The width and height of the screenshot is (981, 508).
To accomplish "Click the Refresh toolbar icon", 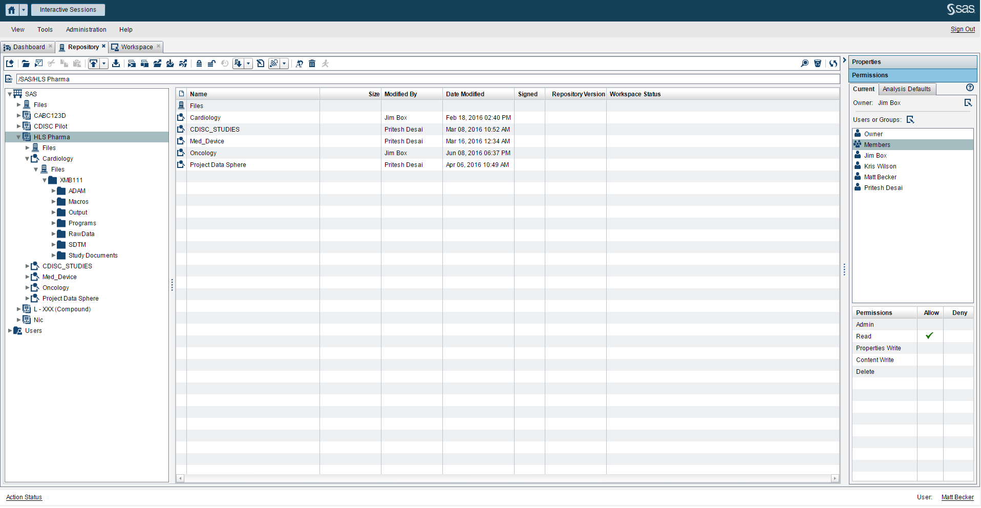I will 833,63.
